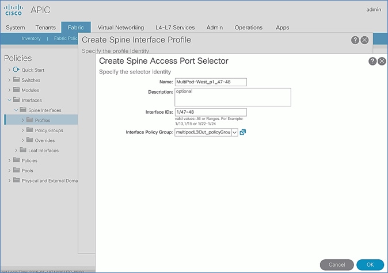Expand the Switches node

(x=9, y=80)
